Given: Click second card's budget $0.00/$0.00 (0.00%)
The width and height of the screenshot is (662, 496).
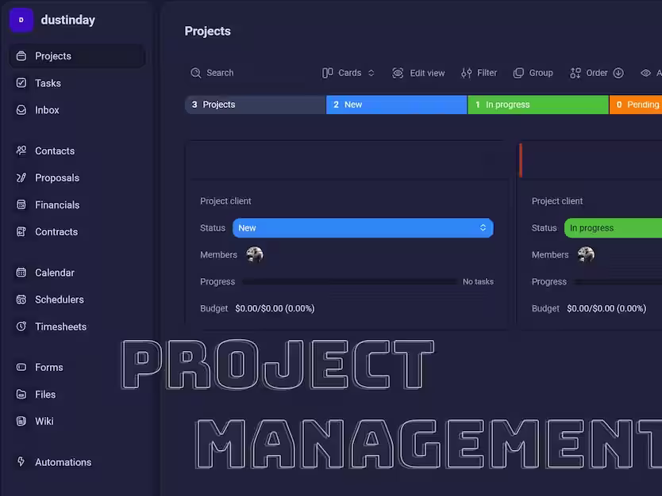Looking at the screenshot, I should (x=606, y=308).
